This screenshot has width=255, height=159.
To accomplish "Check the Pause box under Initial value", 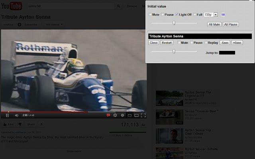I will 163,14.
